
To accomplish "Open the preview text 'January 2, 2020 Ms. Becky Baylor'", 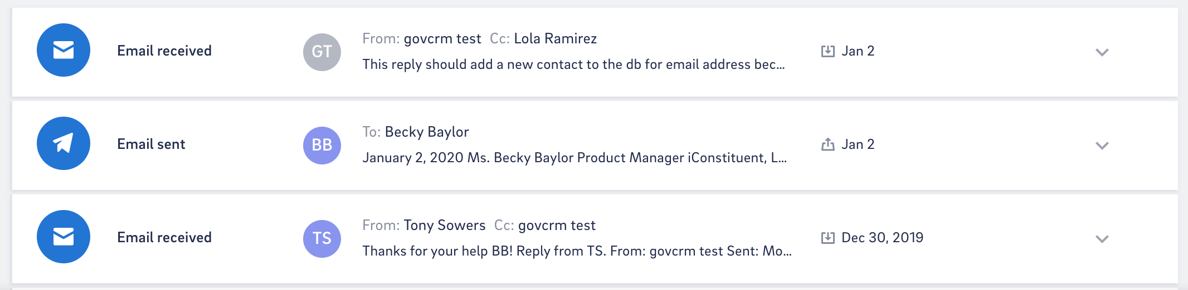I will pos(574,158).
